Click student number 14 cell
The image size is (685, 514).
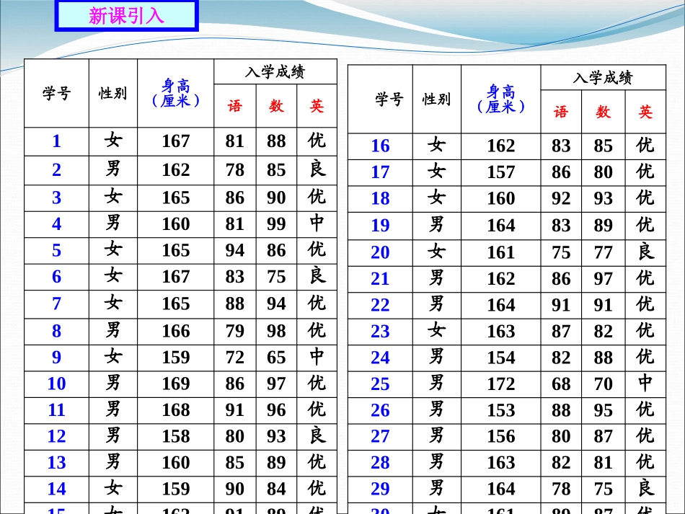click(56, 489)
